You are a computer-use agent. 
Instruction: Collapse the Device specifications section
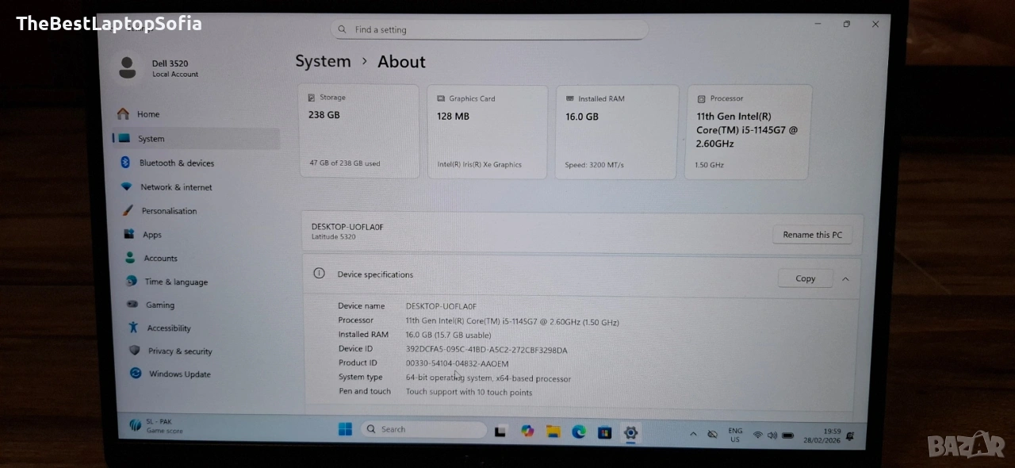coord(845,279)
